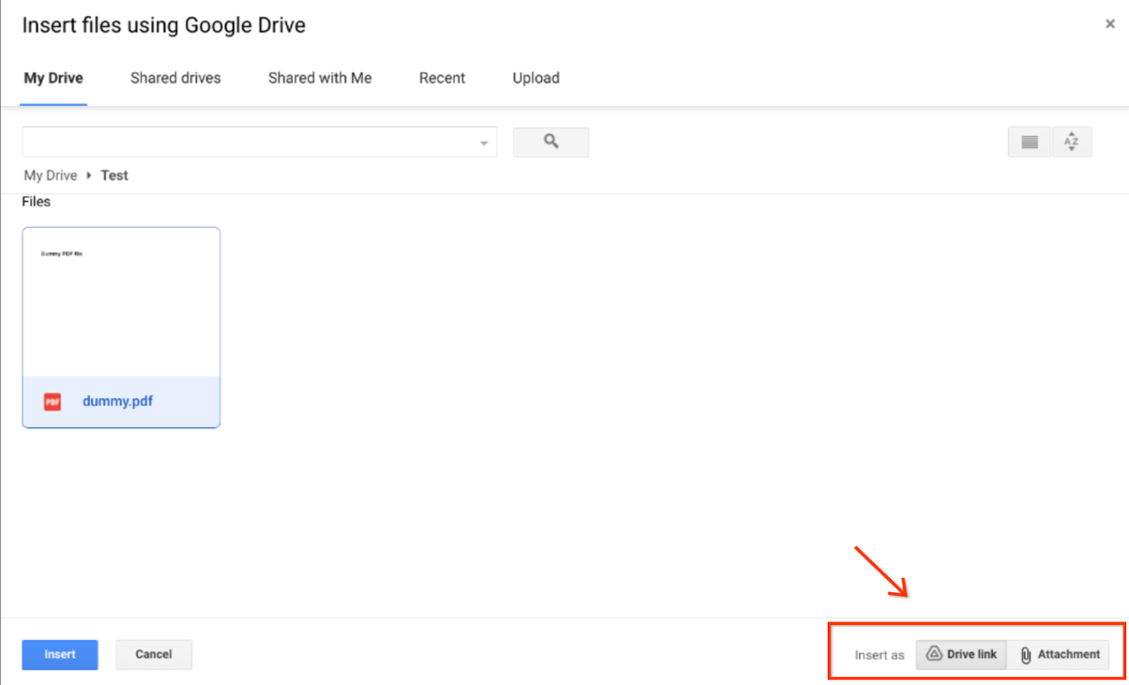
Task: Click the dummy.pdf file name
Action: 118,401
